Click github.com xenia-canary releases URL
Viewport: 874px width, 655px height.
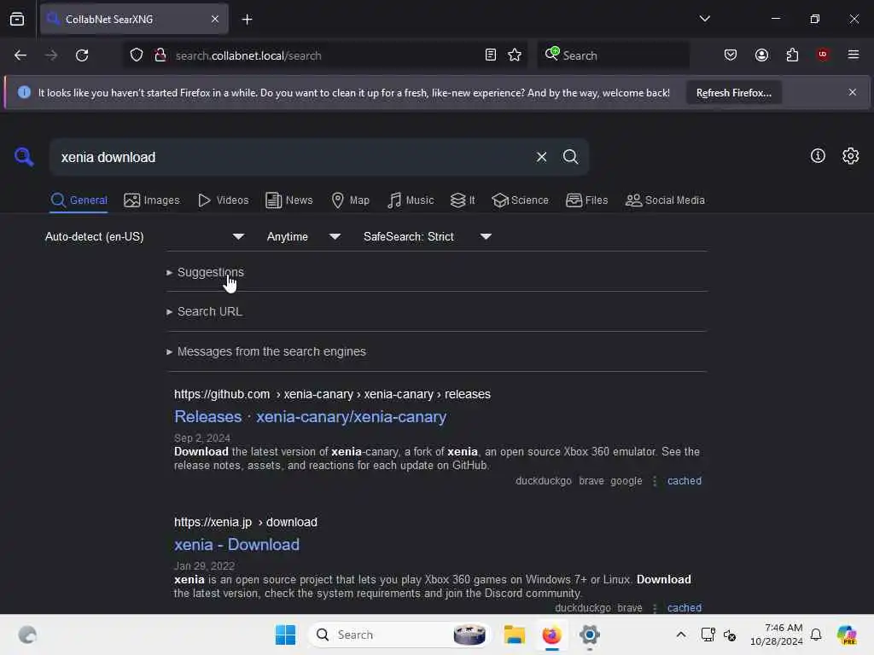pyautogui.click(x=332, y=394)
